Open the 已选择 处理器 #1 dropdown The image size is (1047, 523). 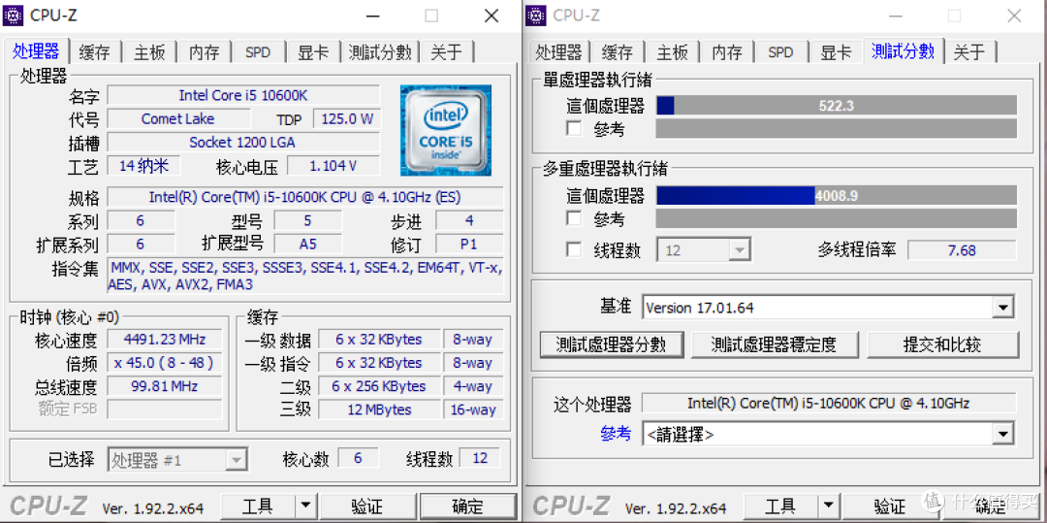[177, 460]
